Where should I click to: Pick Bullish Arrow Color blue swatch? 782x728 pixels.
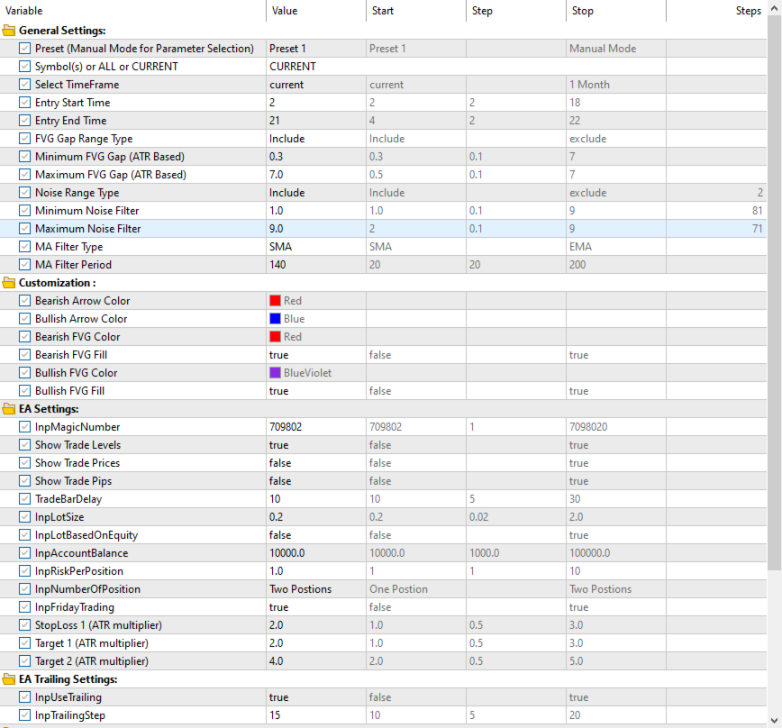[275, 319]
